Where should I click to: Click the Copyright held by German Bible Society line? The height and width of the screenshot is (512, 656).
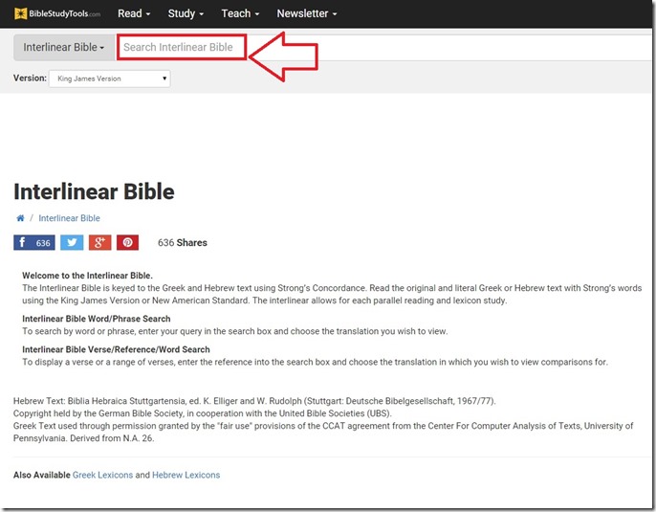point(203,413)
